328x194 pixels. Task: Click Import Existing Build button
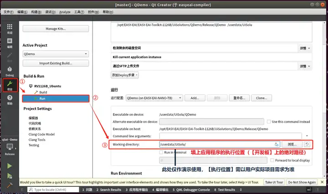[56, 63]
